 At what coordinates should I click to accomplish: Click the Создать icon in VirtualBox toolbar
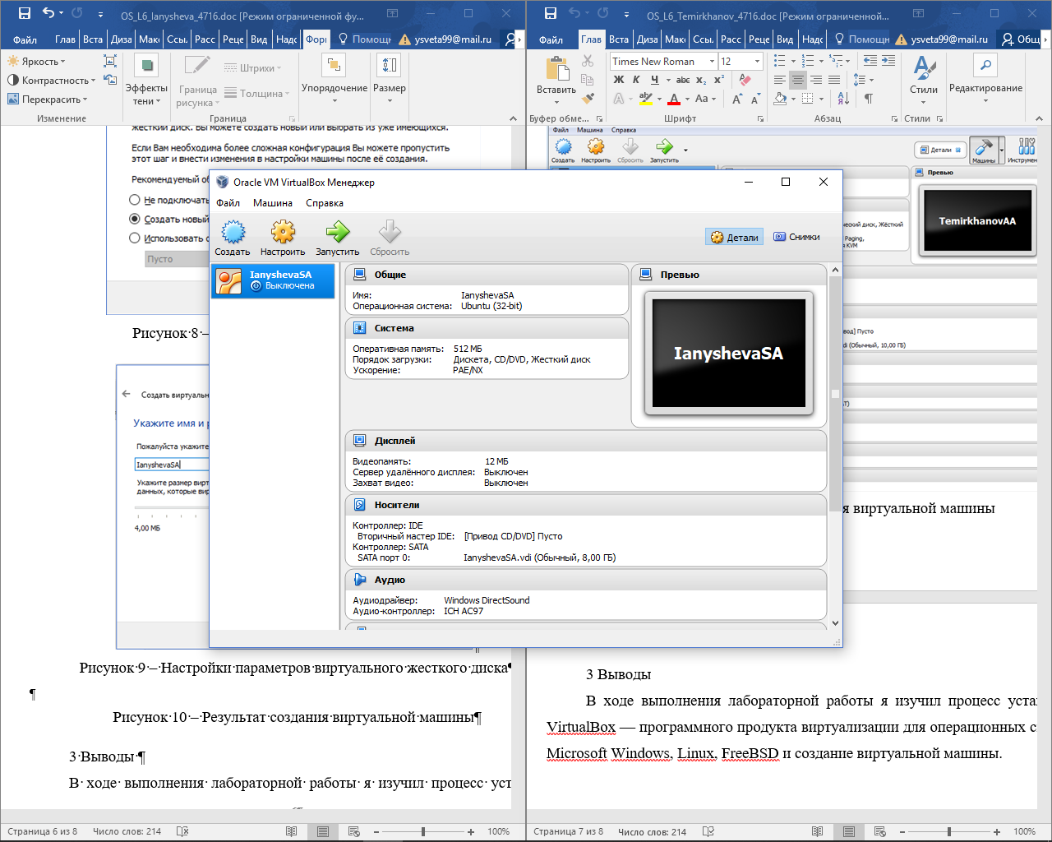point(233,233)
